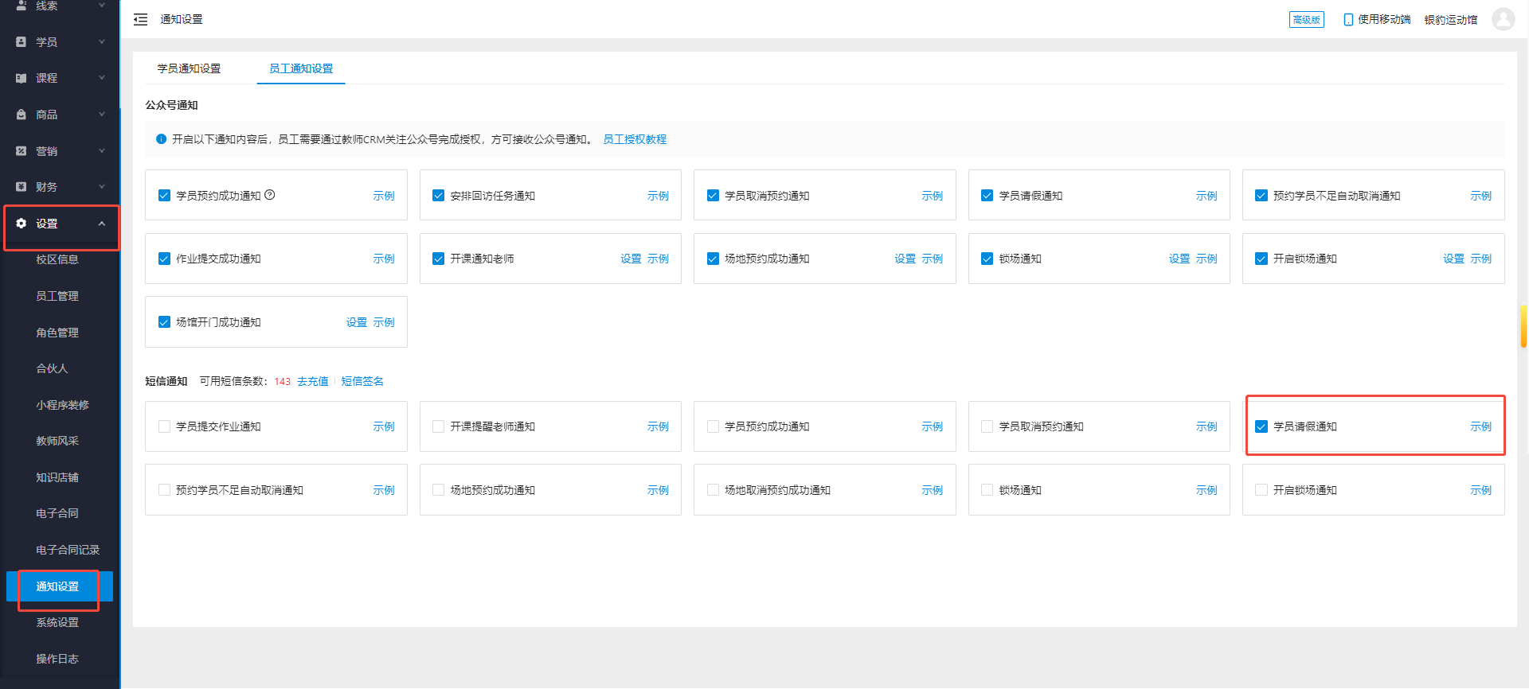Image resolution: width=1529 pixels, height=689 pixels.
Task: Open 员工管理 in the sidebar
Action: [x=57, y=296]
